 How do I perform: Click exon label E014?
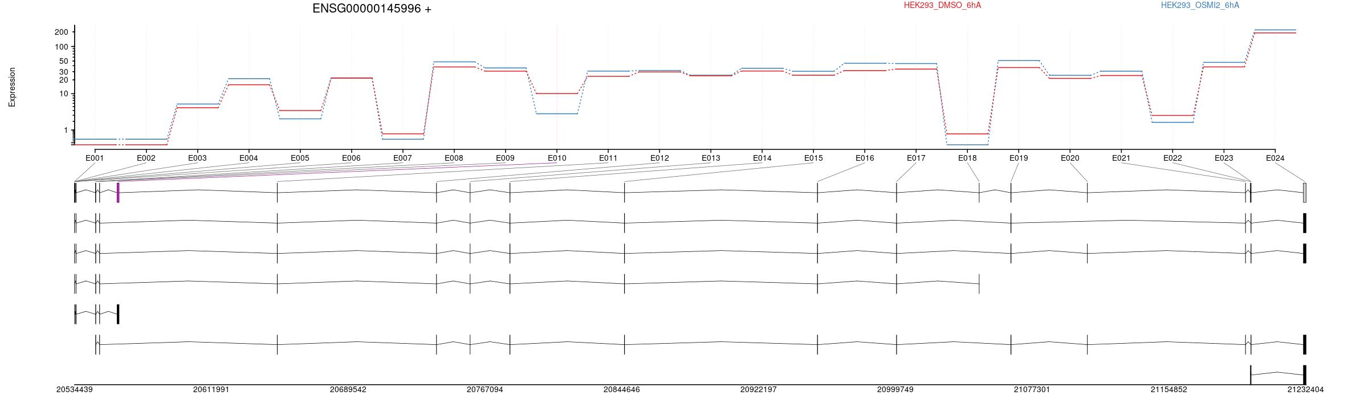click(x=762, y=158)
